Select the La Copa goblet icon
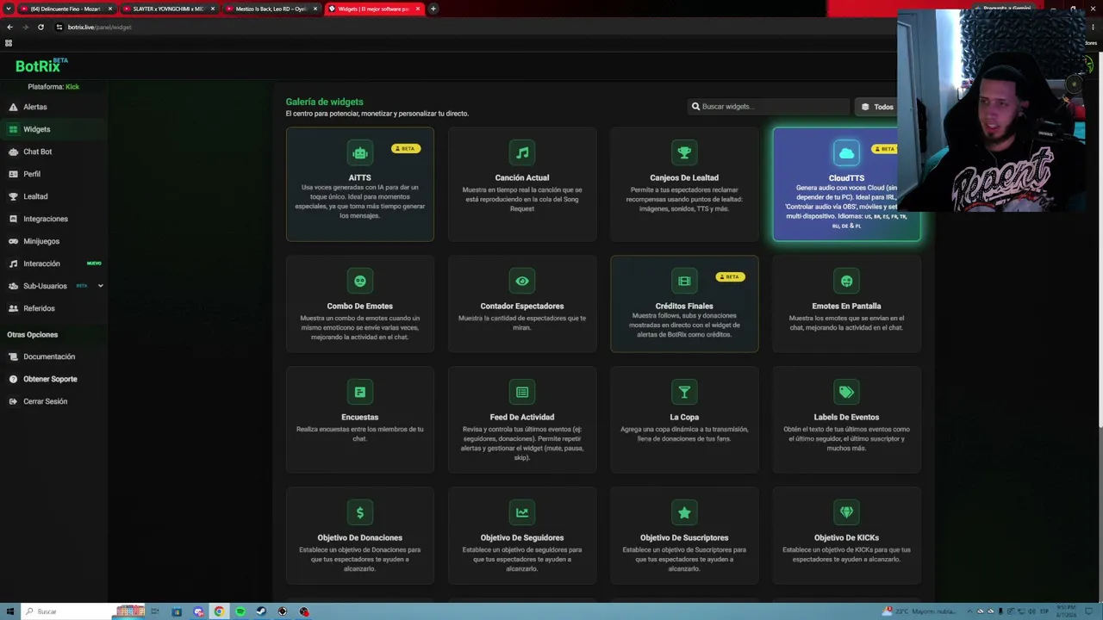 [x=684, y=392]
